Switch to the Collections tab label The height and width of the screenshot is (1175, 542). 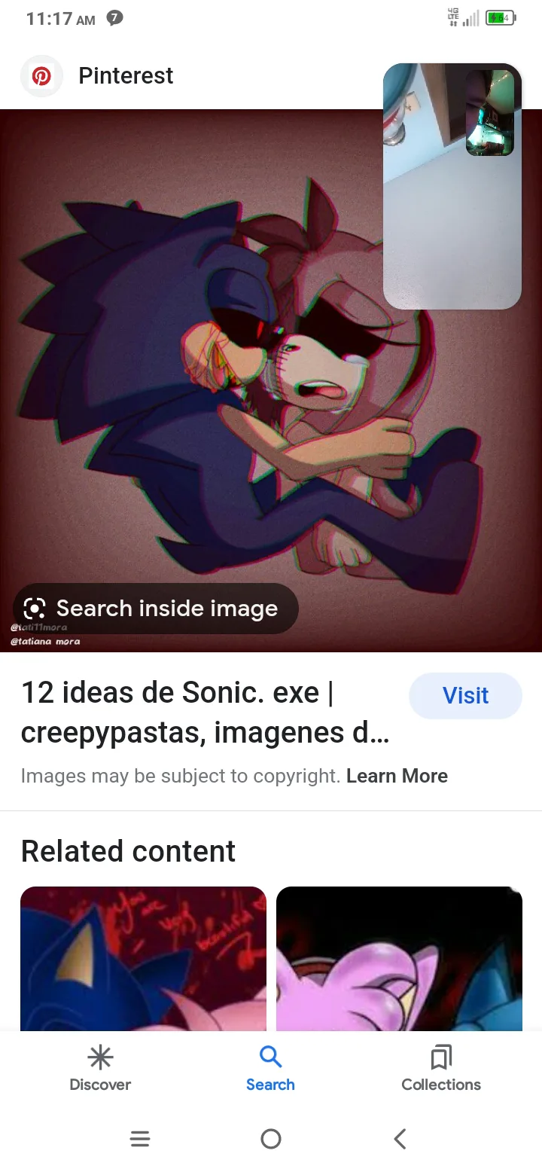(x=441, y=1085)
